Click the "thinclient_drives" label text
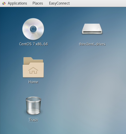Image resolution: width=126 pixels, height=134 pixels. (92, 44)
